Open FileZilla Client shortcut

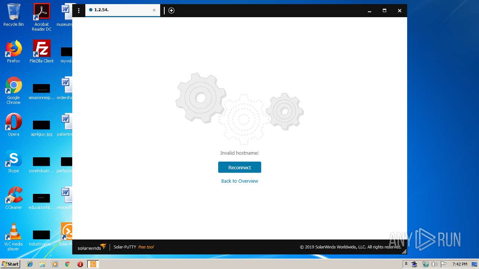pyautogui.click(x=42, y=52)
